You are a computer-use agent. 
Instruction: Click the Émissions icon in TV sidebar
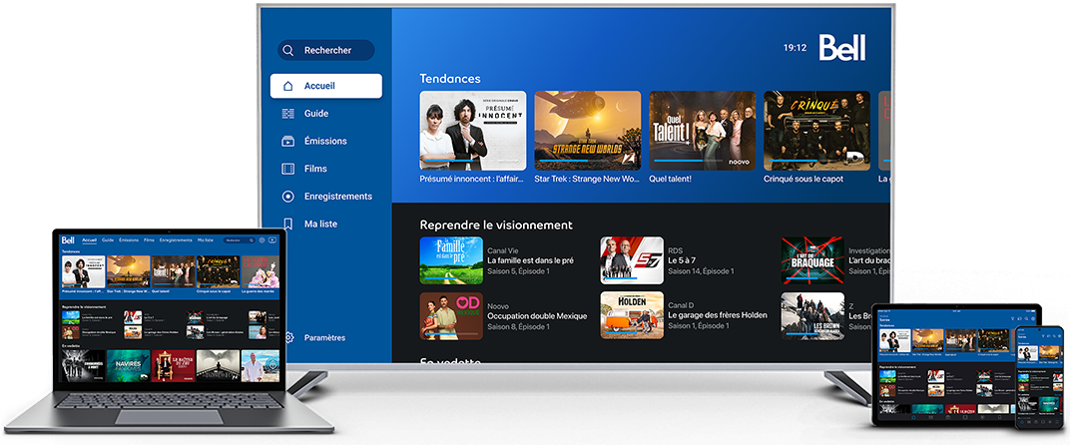coord(288,142)
